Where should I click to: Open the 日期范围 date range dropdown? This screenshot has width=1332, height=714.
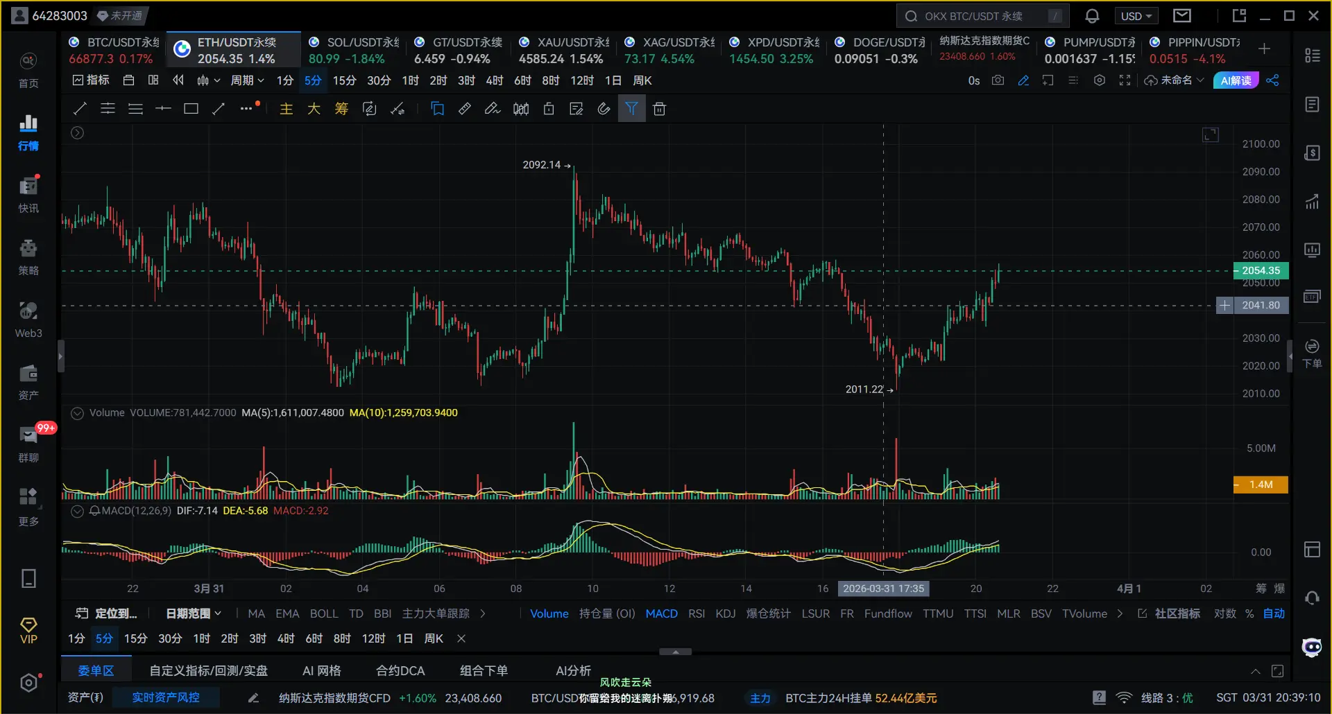coord(194,613)
